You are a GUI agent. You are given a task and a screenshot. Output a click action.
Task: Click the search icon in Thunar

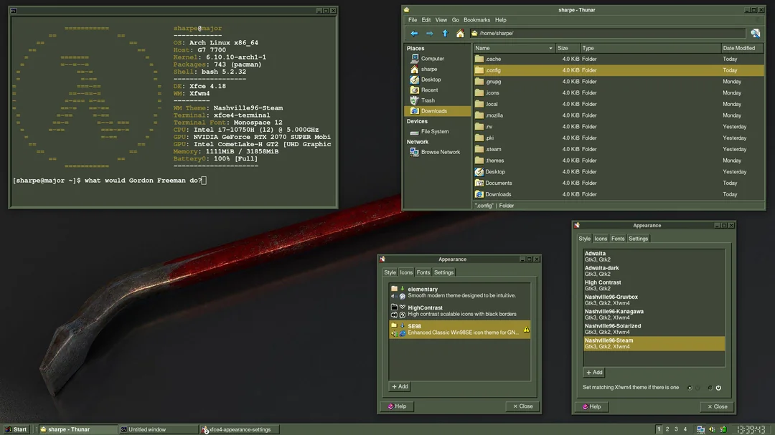pyautogui.click(x=755, y=34)
